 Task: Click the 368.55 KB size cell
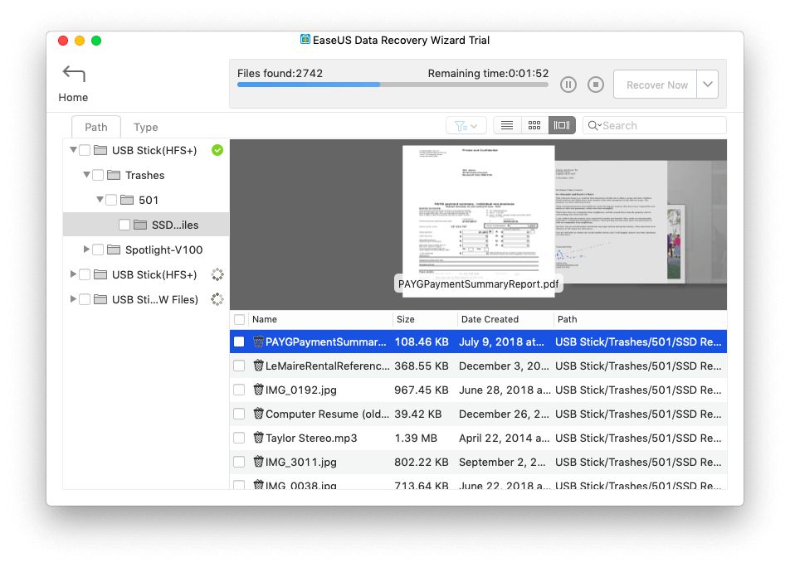pos(422,366)
